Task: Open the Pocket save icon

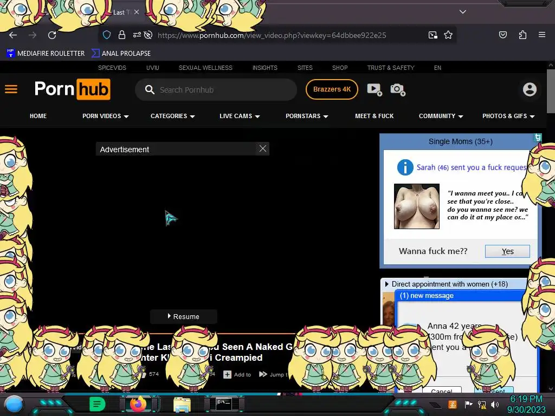Action: tap(502, 35)
